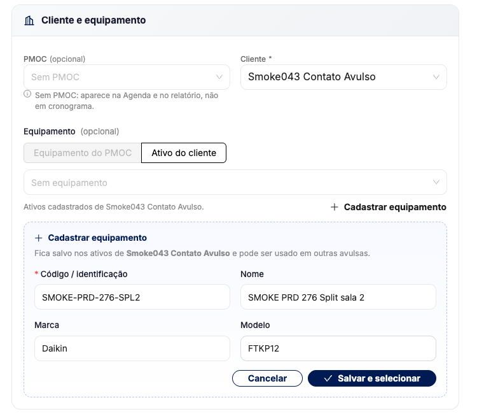Open the PMOC dropdown showing Sem PMOC
The height and width of the screenshot is (414, 477).
point(127,77)
